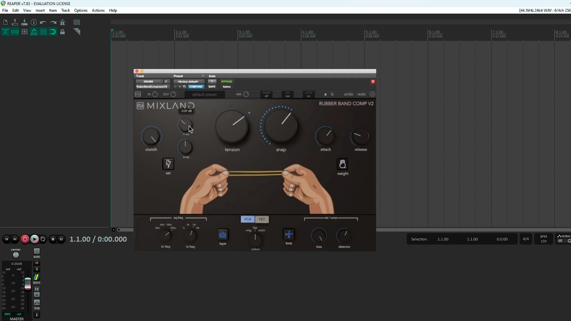This screenshot has height=321, width=571.
Task: Mute the master track with M button
Action: tap(37, 263)
